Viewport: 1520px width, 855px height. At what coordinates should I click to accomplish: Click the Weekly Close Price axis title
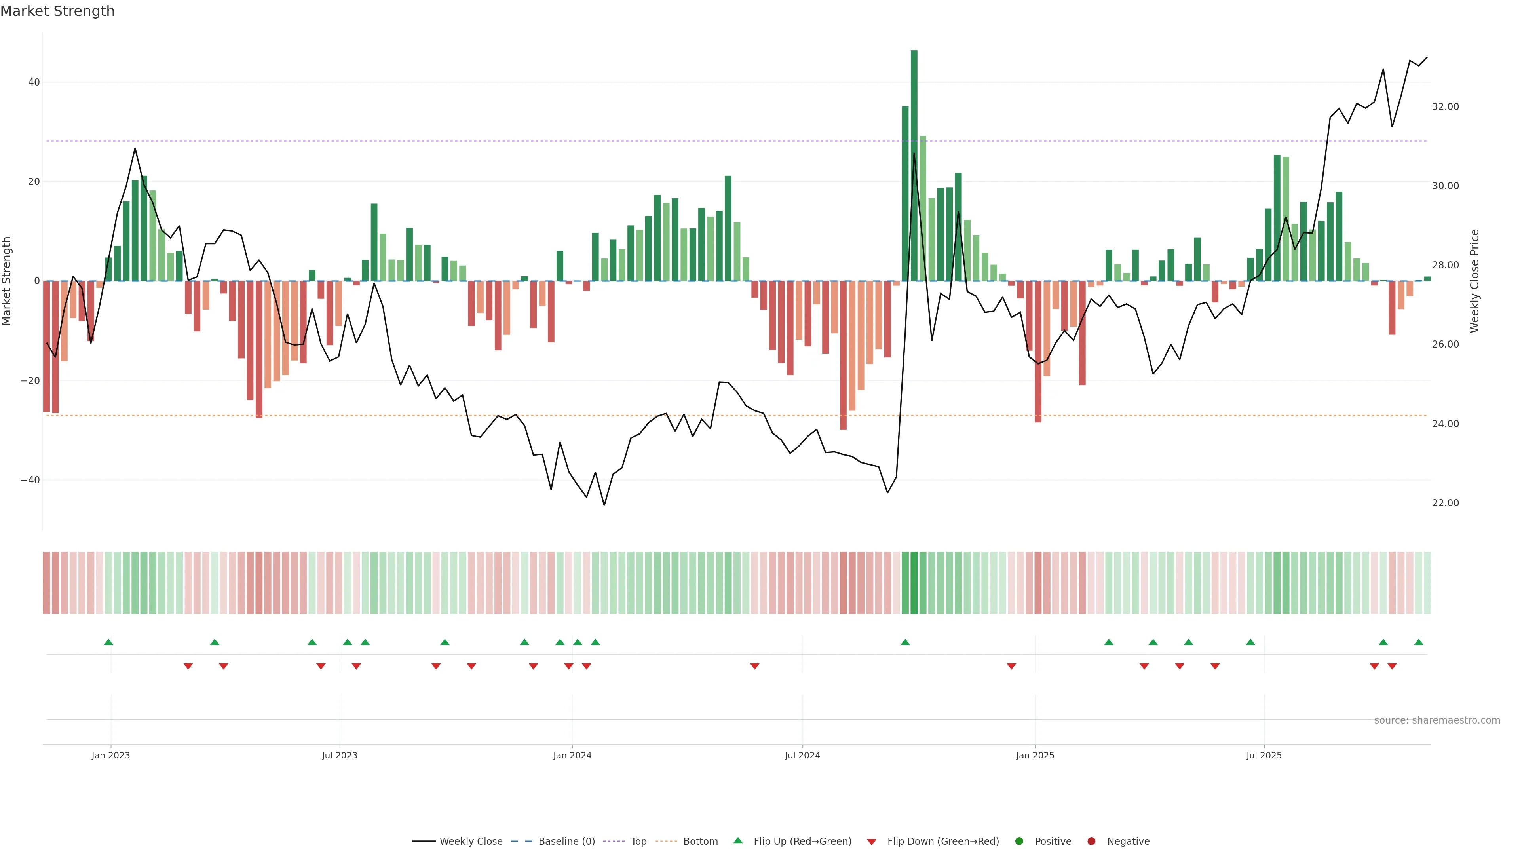coord(1474,281)
